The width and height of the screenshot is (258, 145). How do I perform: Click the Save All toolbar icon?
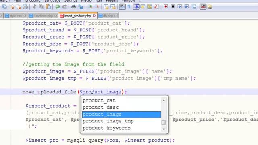(x=4, y=7)
